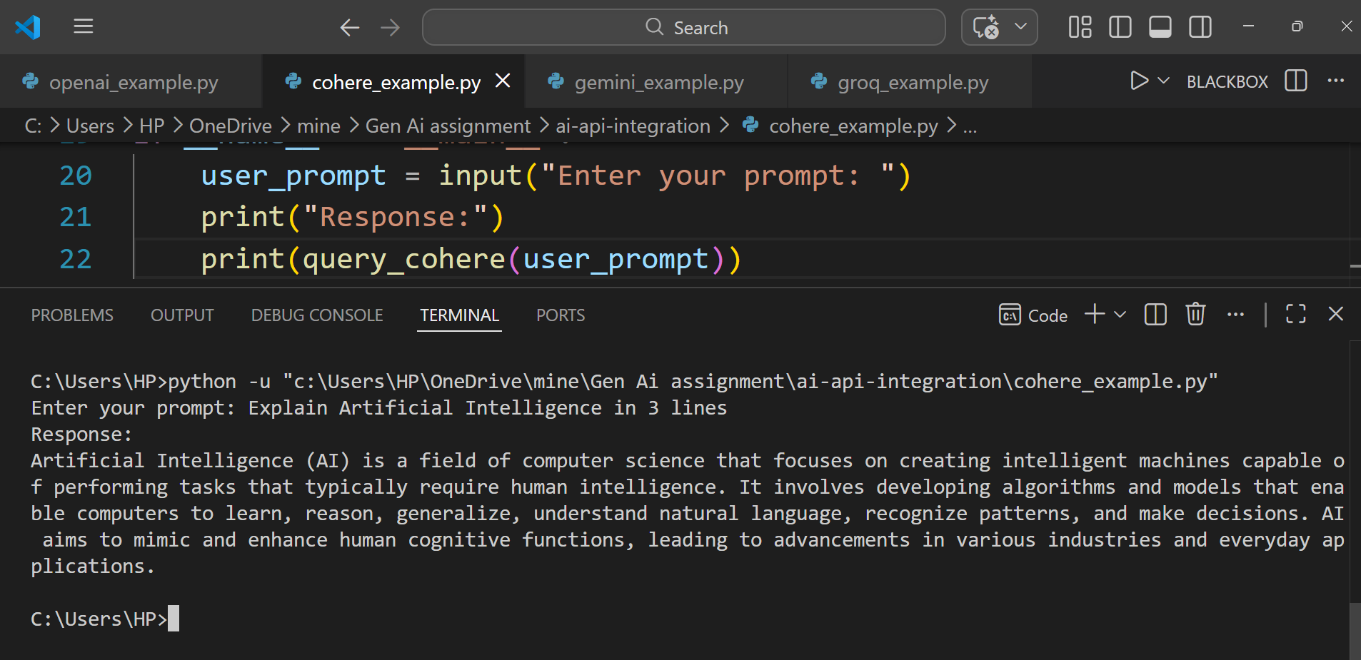Open the PORTS panel tab
This screenshot has height=660, width=1361.
tap(561, 315)
